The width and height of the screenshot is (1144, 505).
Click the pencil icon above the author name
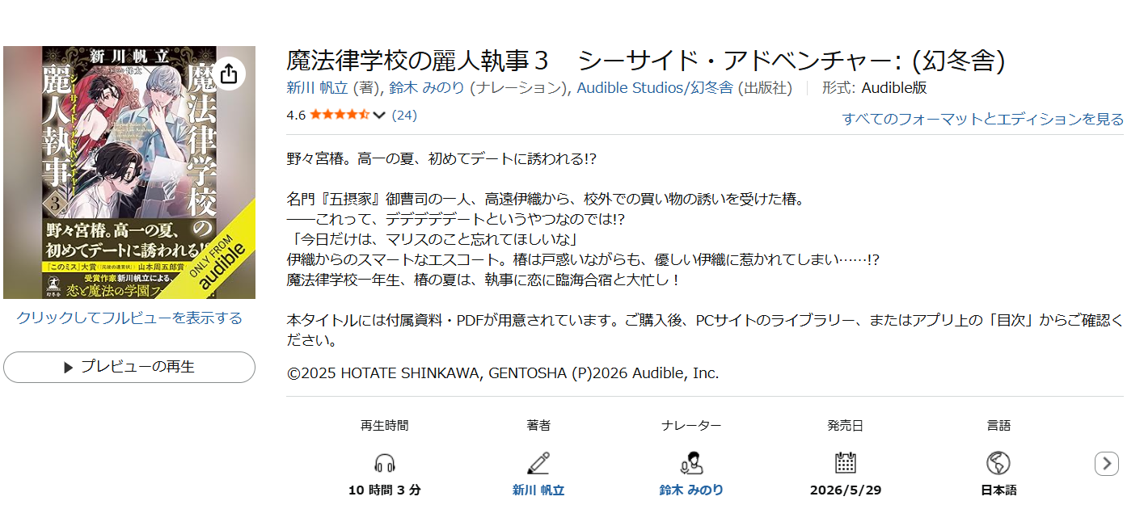pyautogui.click(x=538, y=463)
